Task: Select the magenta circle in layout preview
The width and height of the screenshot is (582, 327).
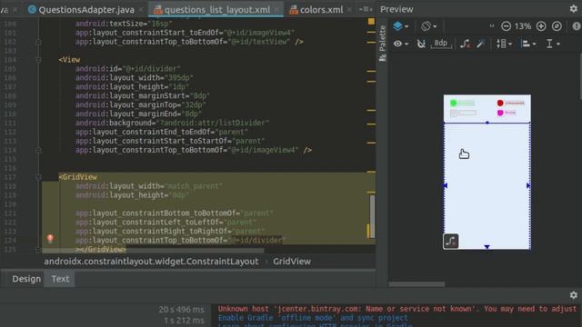Action: click(x=500, y=113)
